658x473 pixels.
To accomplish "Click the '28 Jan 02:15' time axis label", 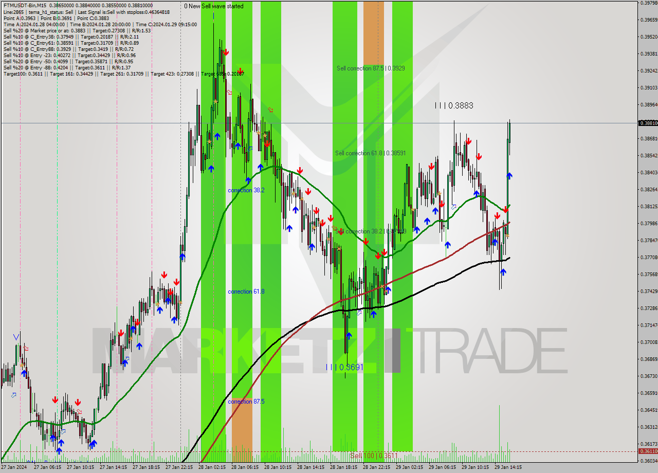I will coord(212,468).
